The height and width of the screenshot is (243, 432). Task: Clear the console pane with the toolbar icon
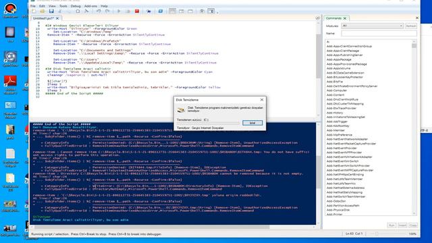pos(86,11)
